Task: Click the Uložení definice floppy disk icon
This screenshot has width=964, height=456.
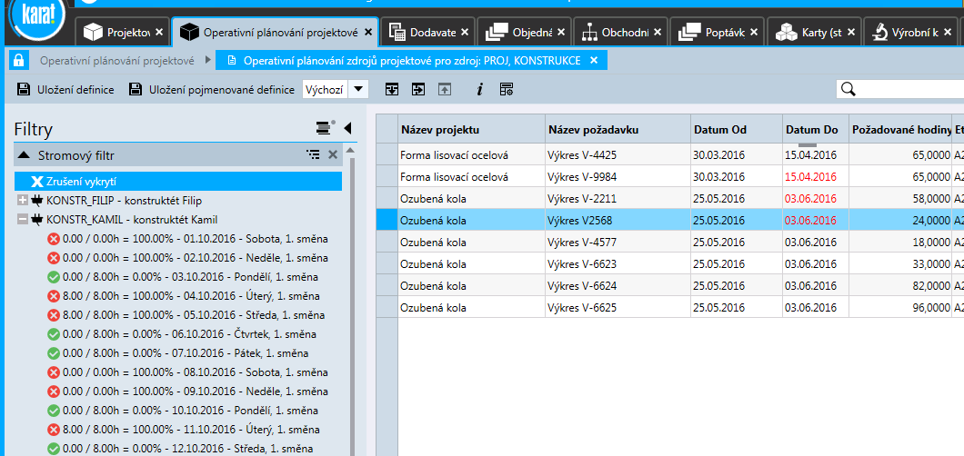Action: point(24,90)
